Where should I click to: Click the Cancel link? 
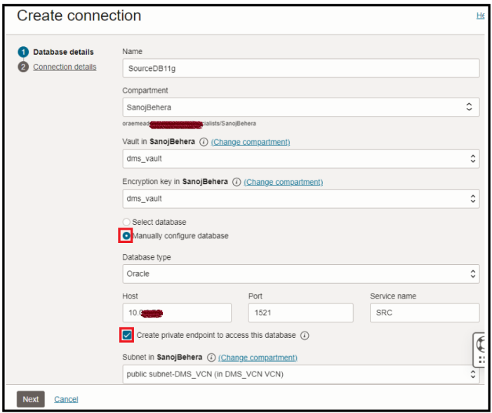tap(66, 399)
